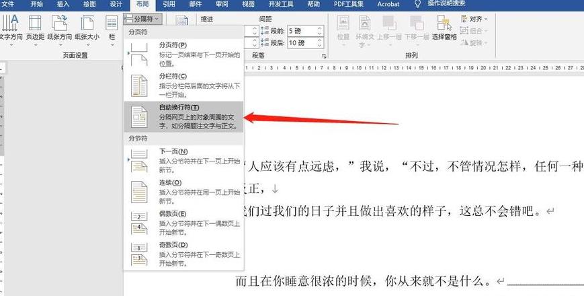Viewport: 584px width, 296px height.
Task: Switch to the Acrobat ribbon tab
Action: (x=388, y=4)
